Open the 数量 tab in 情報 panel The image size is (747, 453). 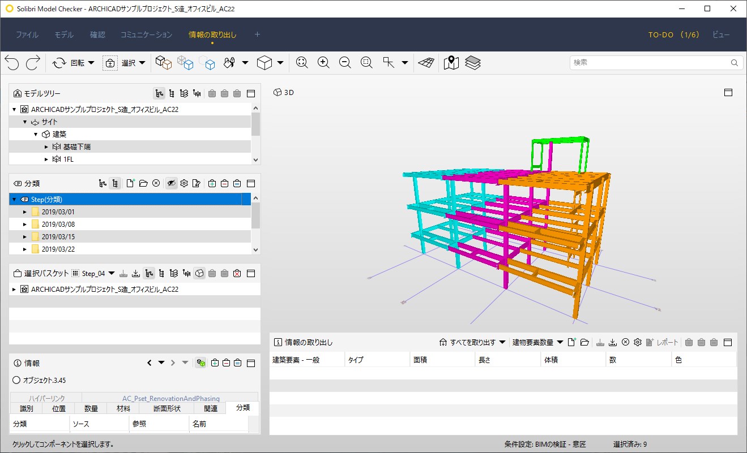click(91, 408)
